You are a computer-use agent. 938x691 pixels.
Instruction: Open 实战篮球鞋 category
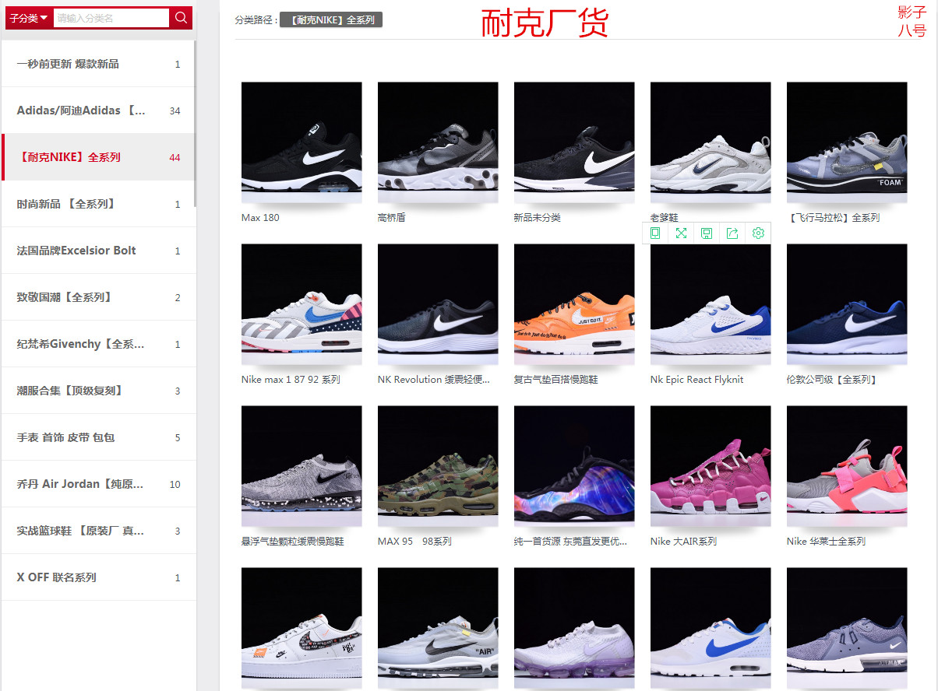(x=98, y=531)
